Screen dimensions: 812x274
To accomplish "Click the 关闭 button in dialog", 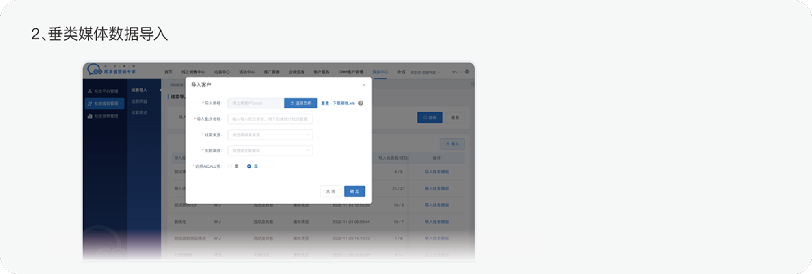I will 330,191.
